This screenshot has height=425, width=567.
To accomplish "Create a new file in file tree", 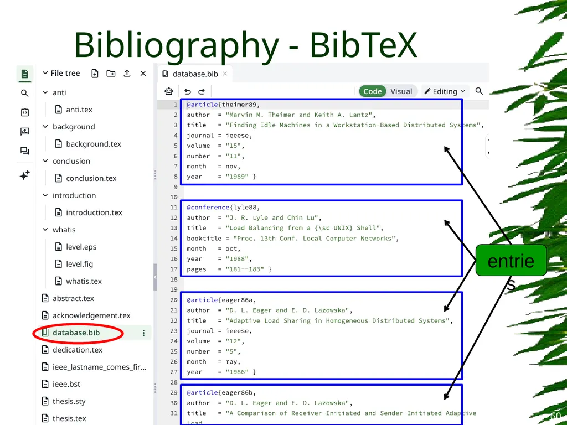I will click(x=95, y=74).
